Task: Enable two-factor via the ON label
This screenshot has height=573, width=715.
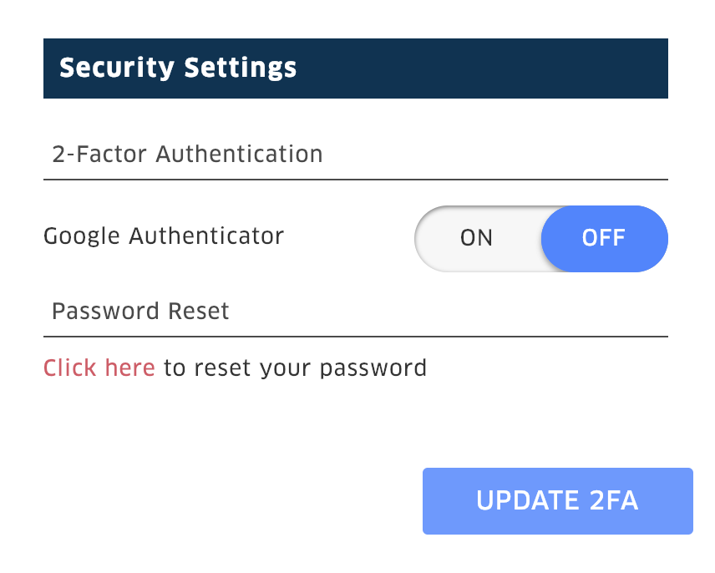Action: [x=476, y=238]
